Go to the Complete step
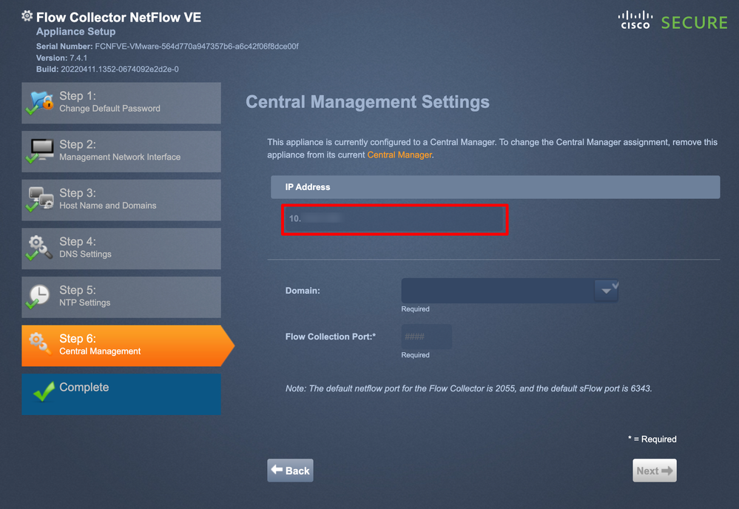The width and height of the screenshot is (739, 509). pyautogui.click(x=121, y=394)
